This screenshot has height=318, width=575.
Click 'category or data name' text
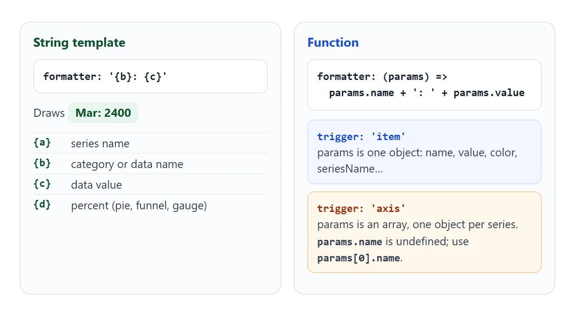[x=127, y=164]
